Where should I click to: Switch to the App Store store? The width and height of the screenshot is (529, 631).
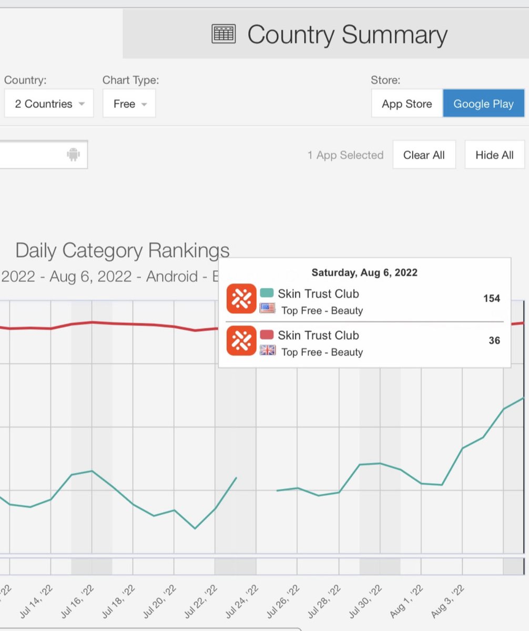[407, 104]
